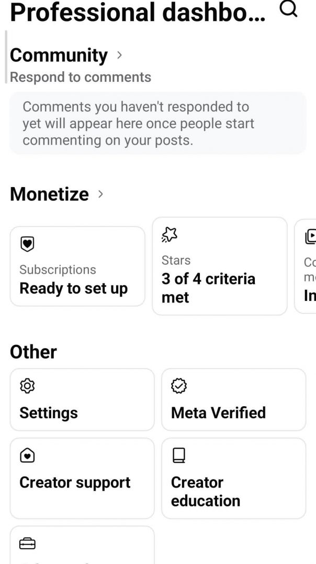Open the Monetize heading
Viewport: 316px width, 564px height.
50,194
